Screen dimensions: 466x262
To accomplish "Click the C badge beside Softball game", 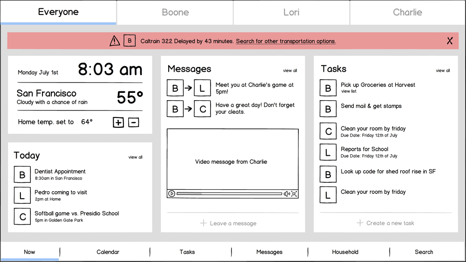I will coord(22,216).
